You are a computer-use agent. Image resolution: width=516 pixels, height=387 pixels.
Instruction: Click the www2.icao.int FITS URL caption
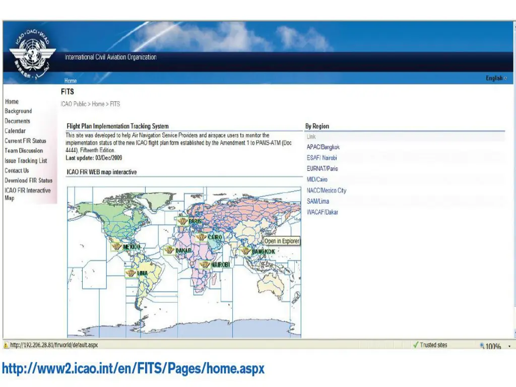[x=133, y=368]
